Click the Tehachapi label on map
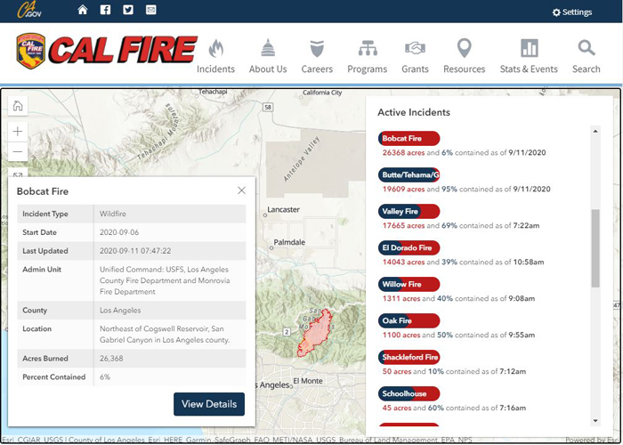Image resolution: width=623 pixels, height=445 pixels. tap(213, 92)
